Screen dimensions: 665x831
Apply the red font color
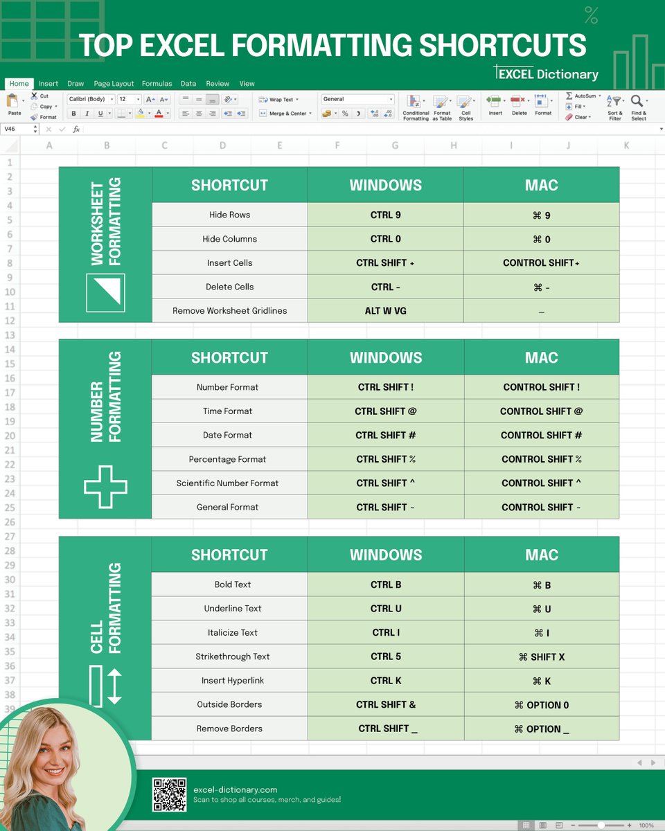click(159, 114)
